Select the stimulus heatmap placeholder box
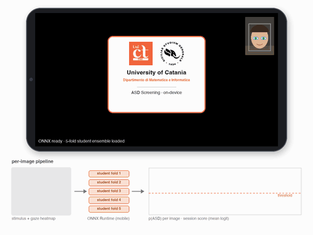Image resolution: width=313 pixels, height=235 pixels. [41, 191]
